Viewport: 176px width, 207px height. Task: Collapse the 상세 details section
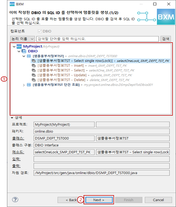click(x=12, y=118)
